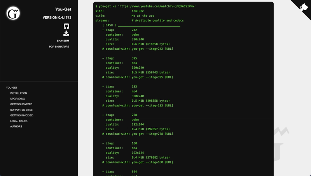Jump to the GETTING STARTED section
311x176 pixels.
tap(21, 104)
